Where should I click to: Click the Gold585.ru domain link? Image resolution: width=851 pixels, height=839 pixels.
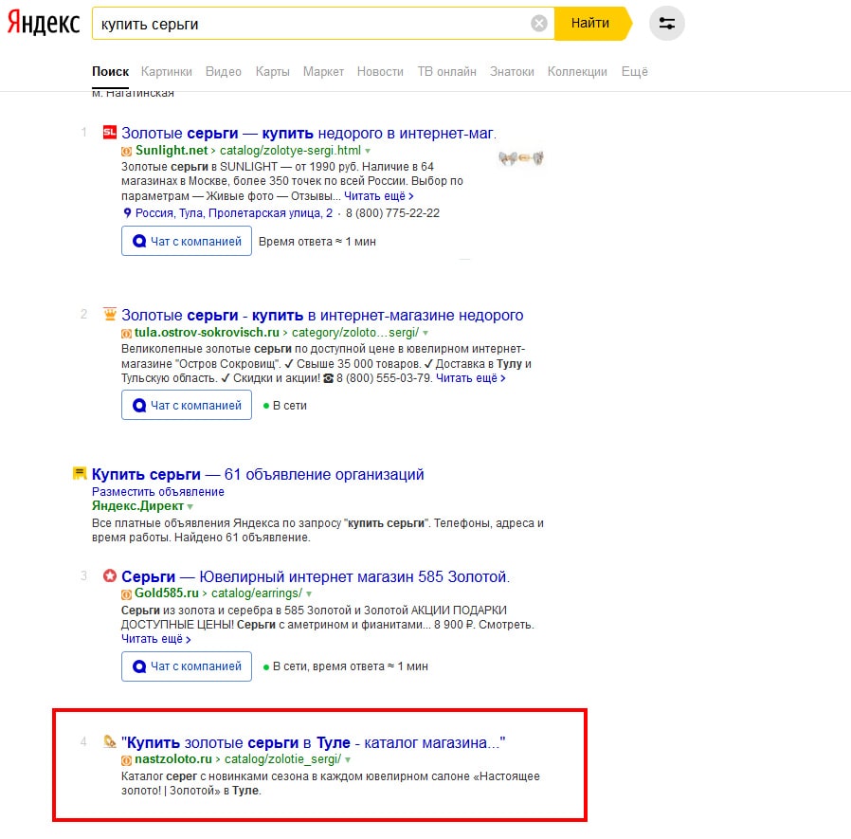tap(167, 593)
